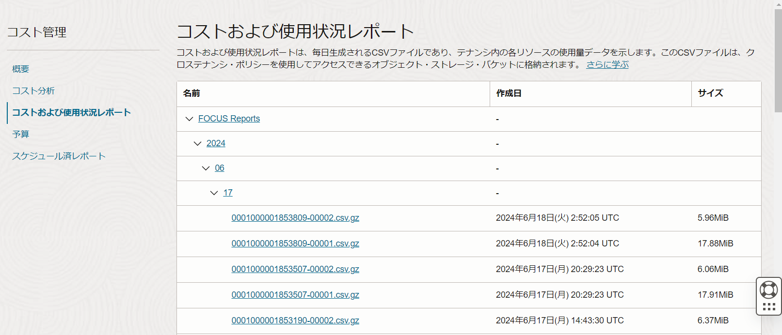Collapse the 17 day chevron
The image size is (782, 335).
point(214,193)
